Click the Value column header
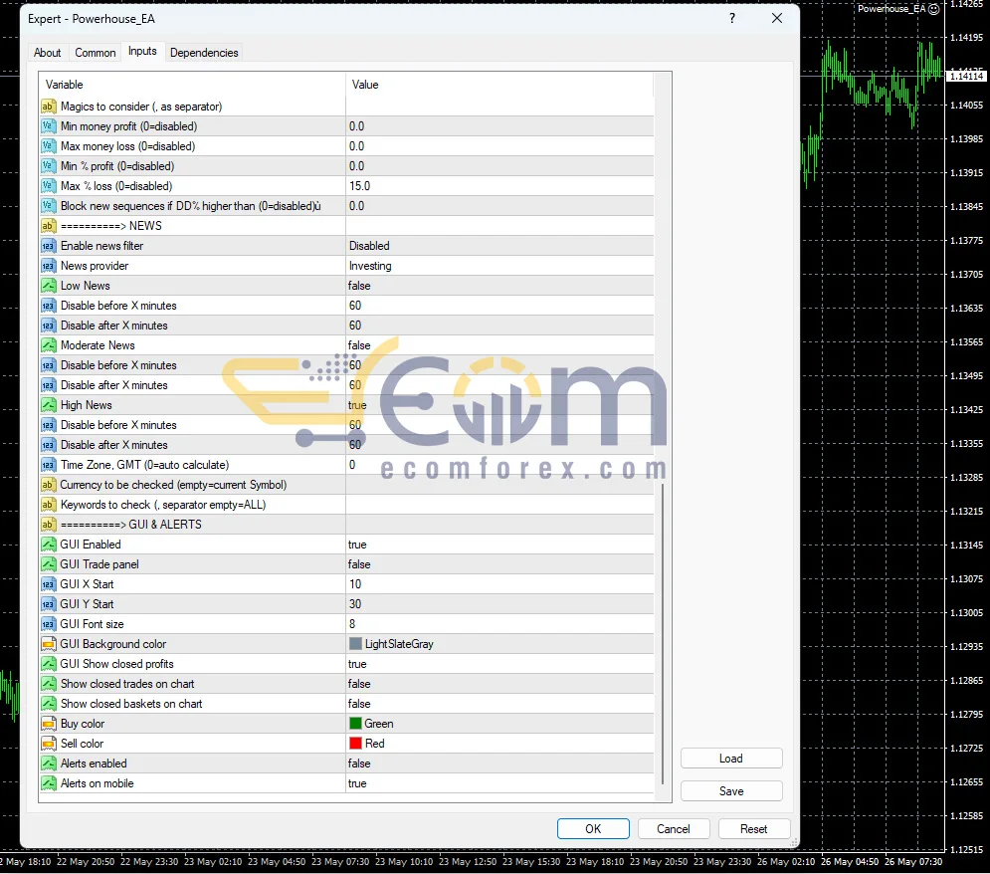This screenshot has height=874, width=990. tap(499, 85)
